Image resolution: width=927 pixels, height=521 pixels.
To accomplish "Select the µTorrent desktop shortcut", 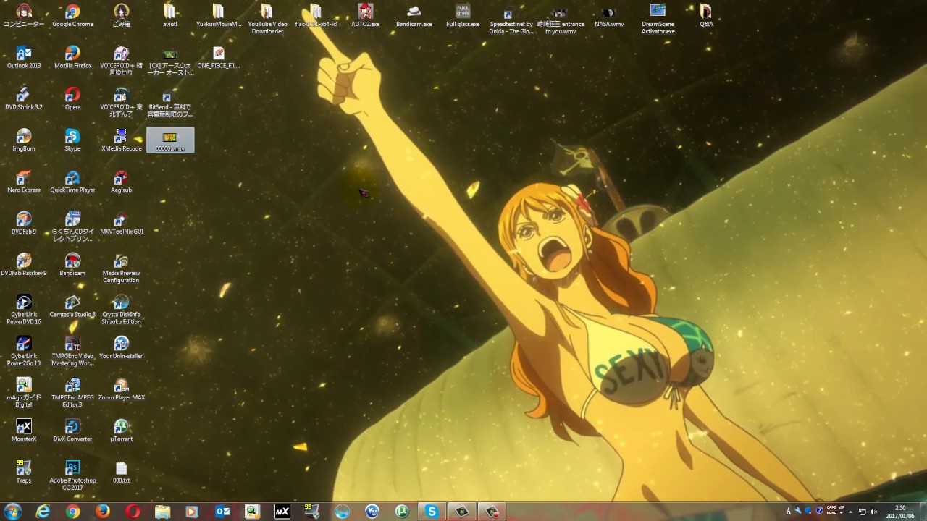I will coord(121,430).
